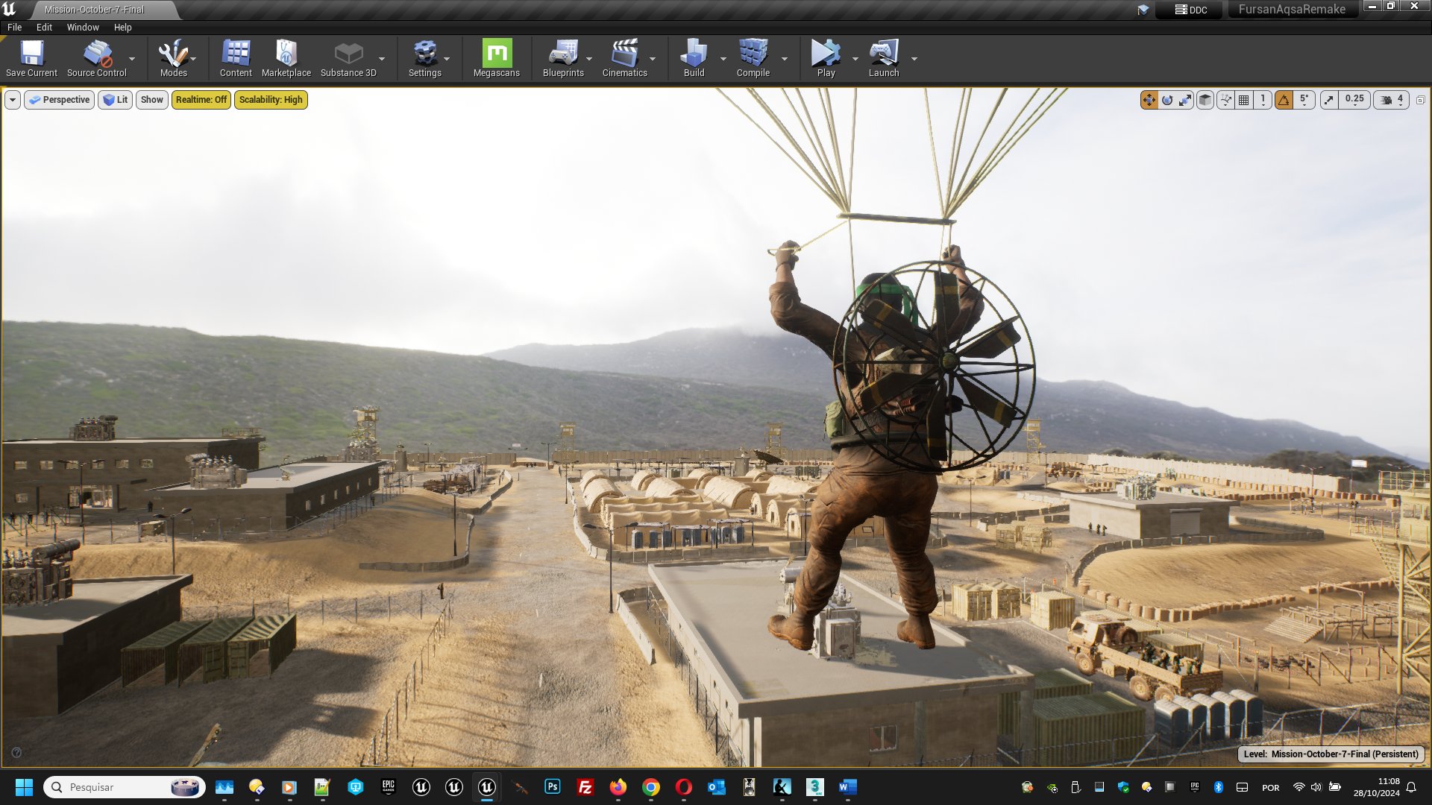Expand the Source Control dropdown arrow
This screenshot has height=805, width=1432.
[132, 58]
